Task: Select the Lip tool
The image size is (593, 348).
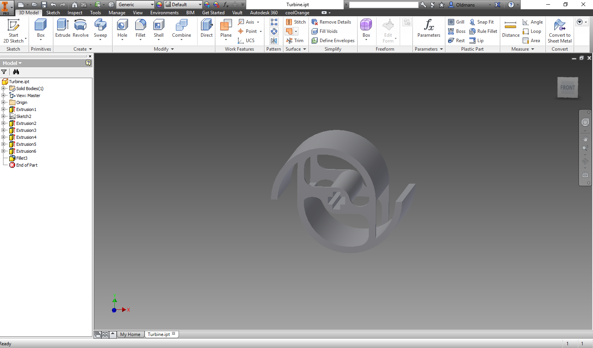Action: pos(476,41)
